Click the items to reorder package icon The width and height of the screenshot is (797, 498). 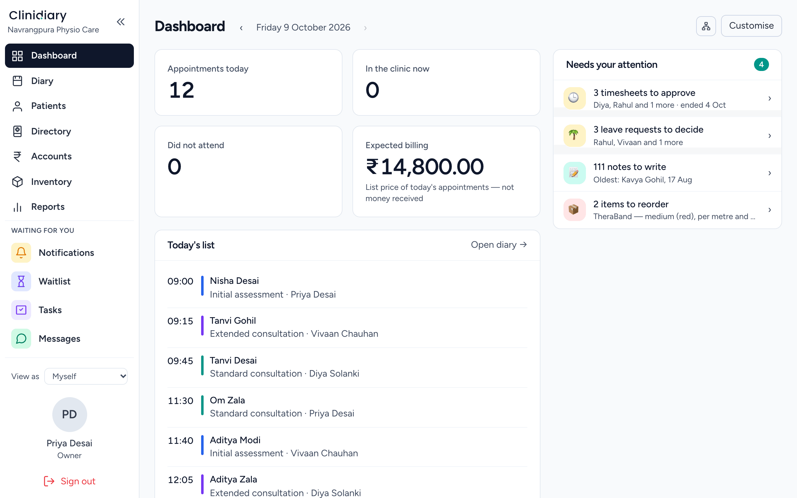point(574,210)
